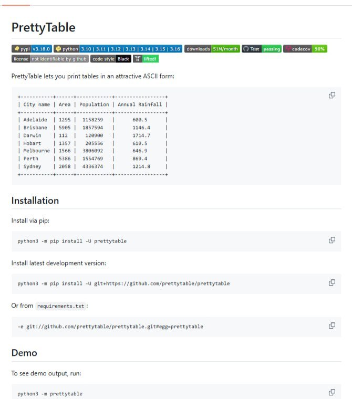Click the 1714.7 rainfall value

coord(141,135)
